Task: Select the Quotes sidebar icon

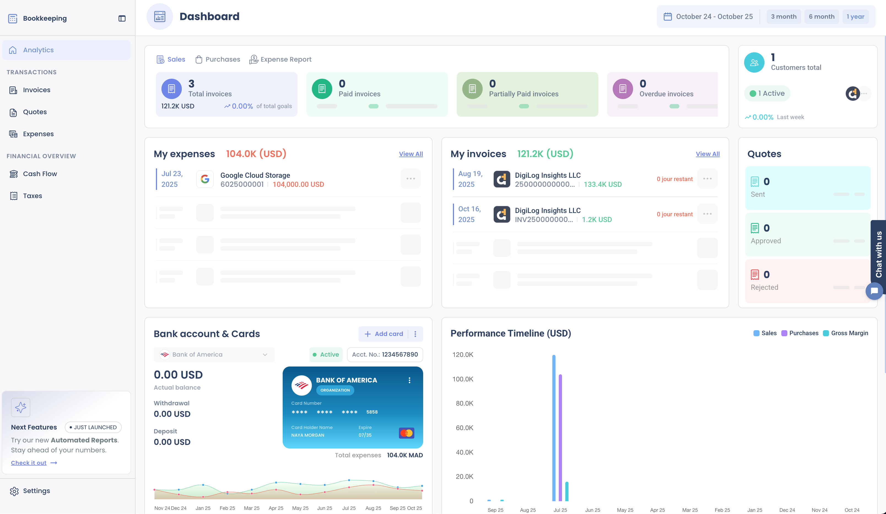Action: [13, 112]
